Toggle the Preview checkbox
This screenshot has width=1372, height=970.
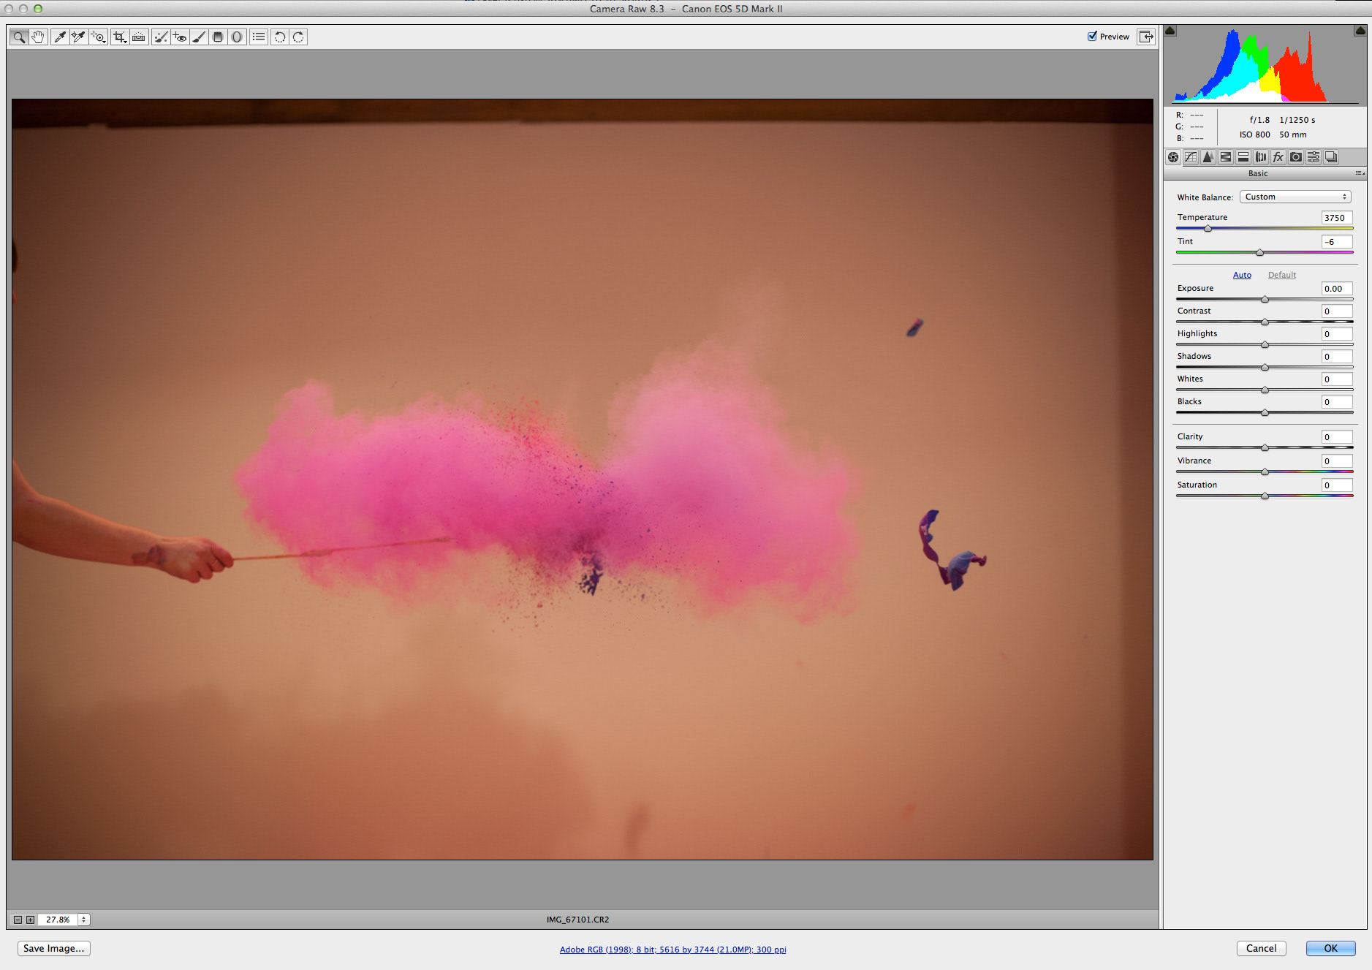1092,37
